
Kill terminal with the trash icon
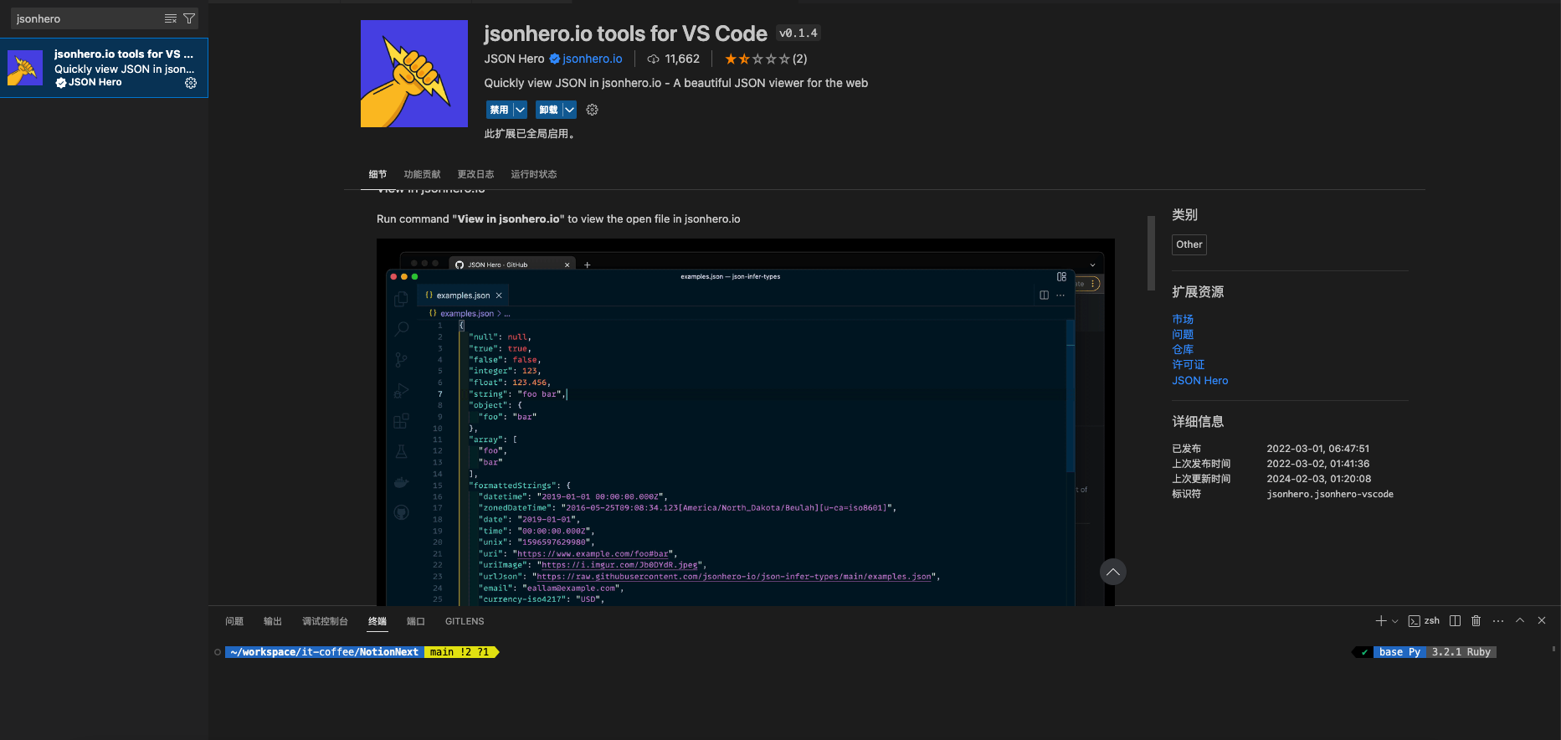pyautogui.click(x=1476, y=621)
